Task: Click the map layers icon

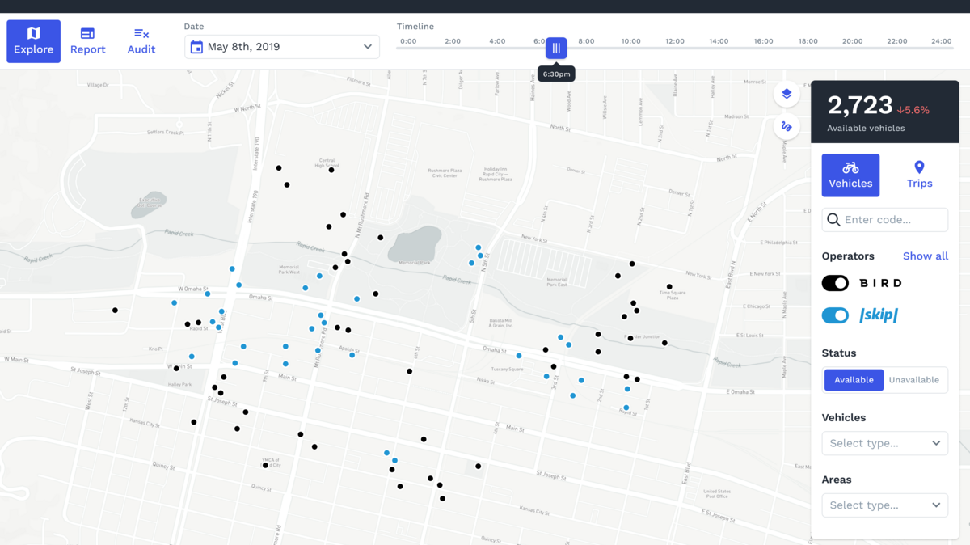Action: click(786, 94)
